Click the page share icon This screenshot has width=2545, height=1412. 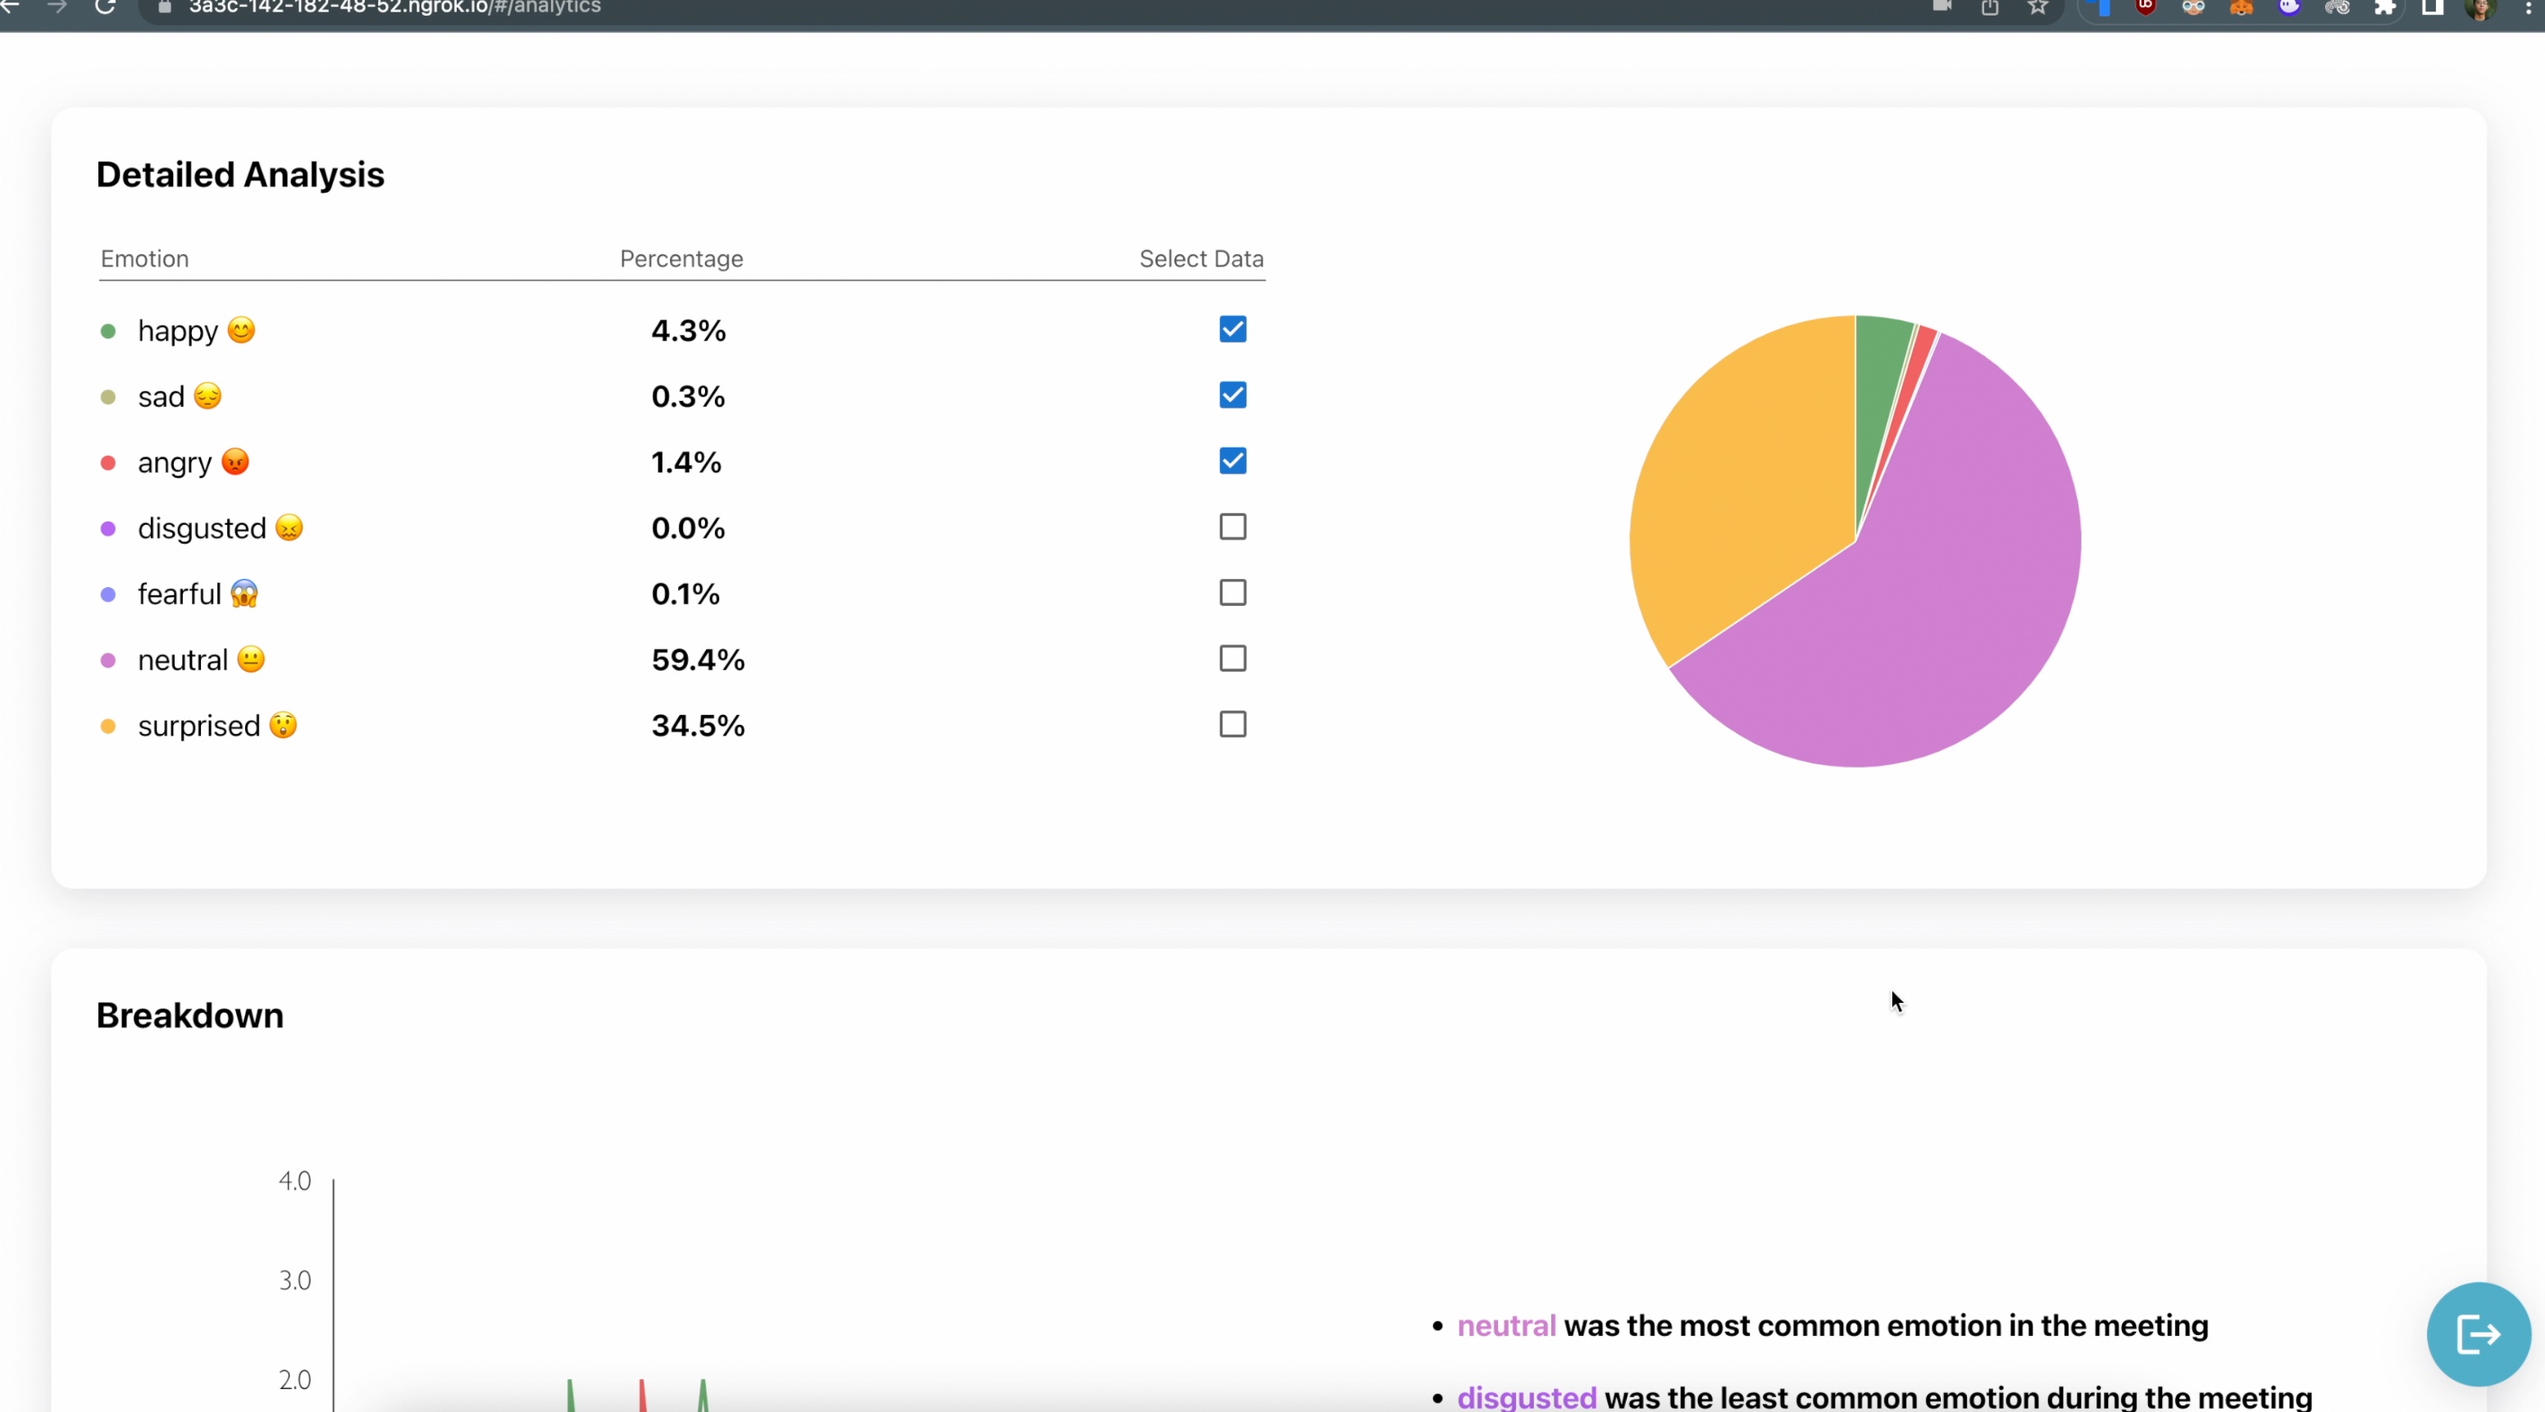[x=1990, y=8]
